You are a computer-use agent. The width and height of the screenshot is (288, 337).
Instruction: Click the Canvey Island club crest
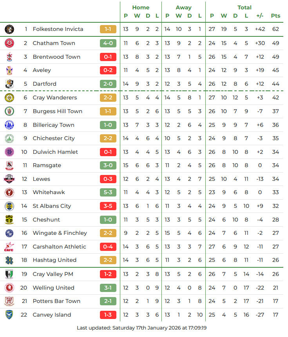[x=9, y=315]
